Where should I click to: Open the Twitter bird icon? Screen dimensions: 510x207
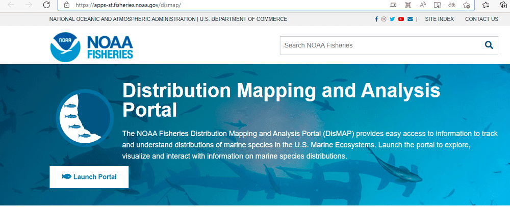[x=392, y=19]
